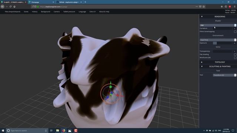Open the History menu
This screenshot has height=133, width=237.
click(34, 11)
